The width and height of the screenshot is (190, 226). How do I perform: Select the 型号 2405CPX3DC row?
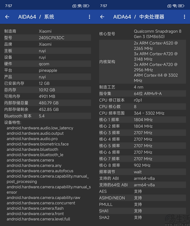click(x=48, y=38)
